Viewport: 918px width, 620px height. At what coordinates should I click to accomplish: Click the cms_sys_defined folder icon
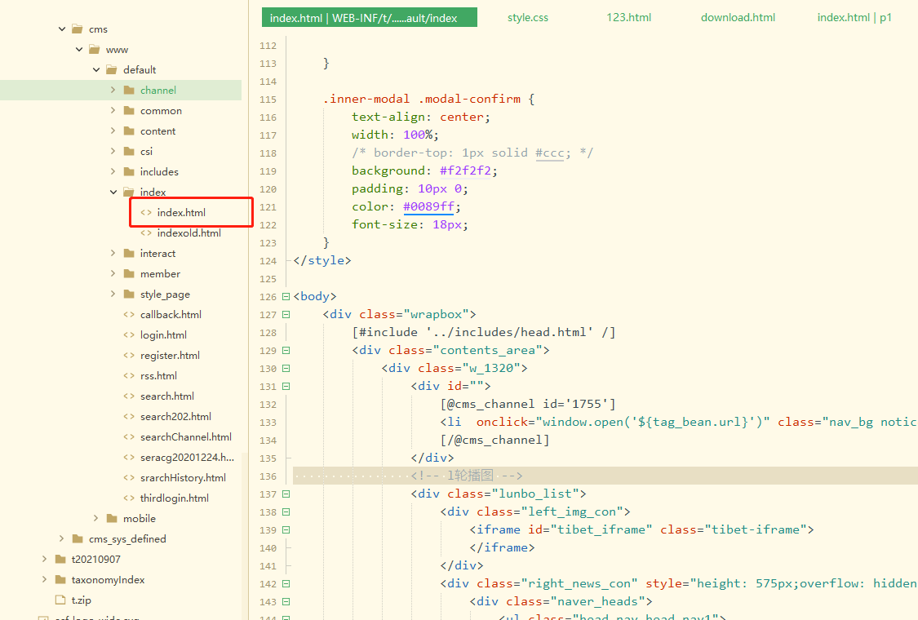pos(78,539)
